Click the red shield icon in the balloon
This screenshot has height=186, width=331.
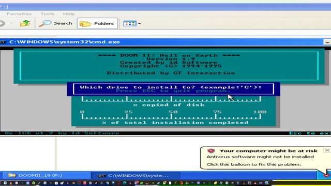pos(211,150)
